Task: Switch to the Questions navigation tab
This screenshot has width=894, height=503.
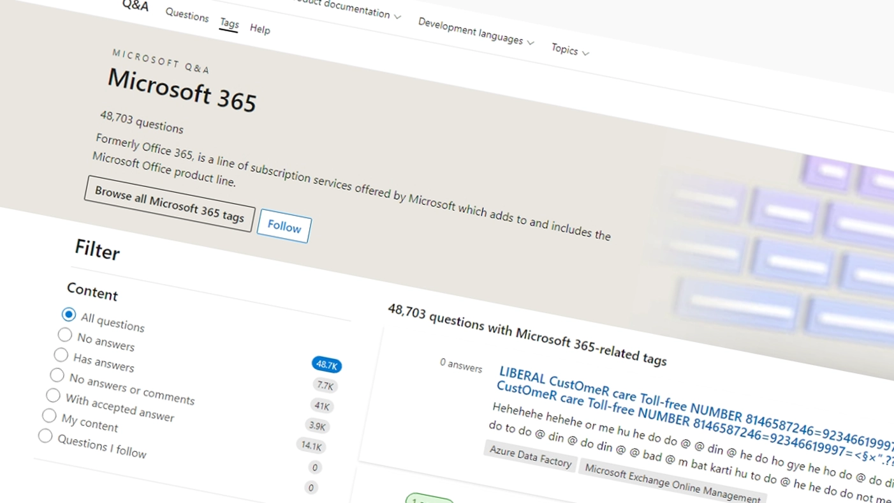Action: point(187,17)
